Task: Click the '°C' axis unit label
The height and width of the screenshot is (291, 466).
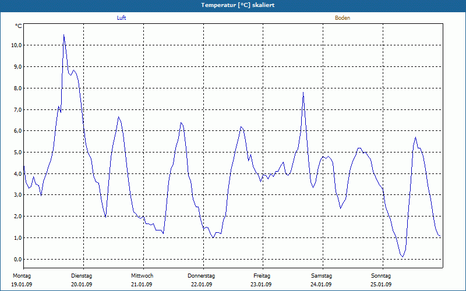Action: click(18, 26)
